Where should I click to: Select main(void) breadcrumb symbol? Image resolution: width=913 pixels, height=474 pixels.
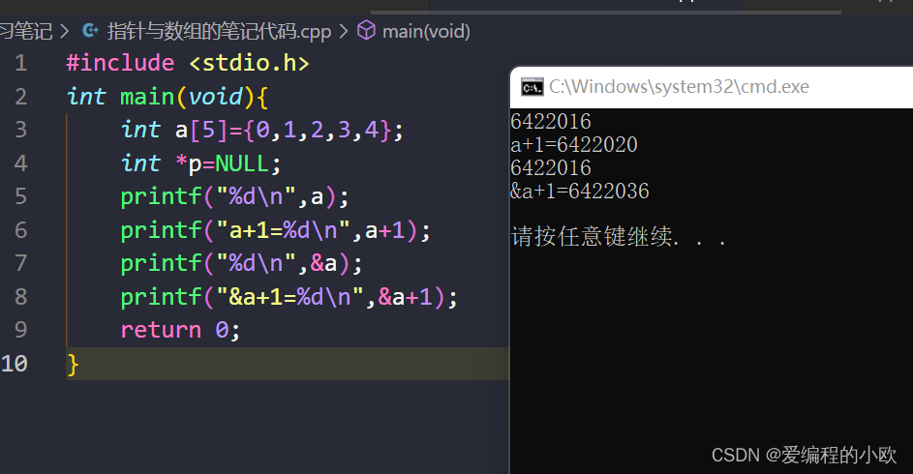coord(426,31)
